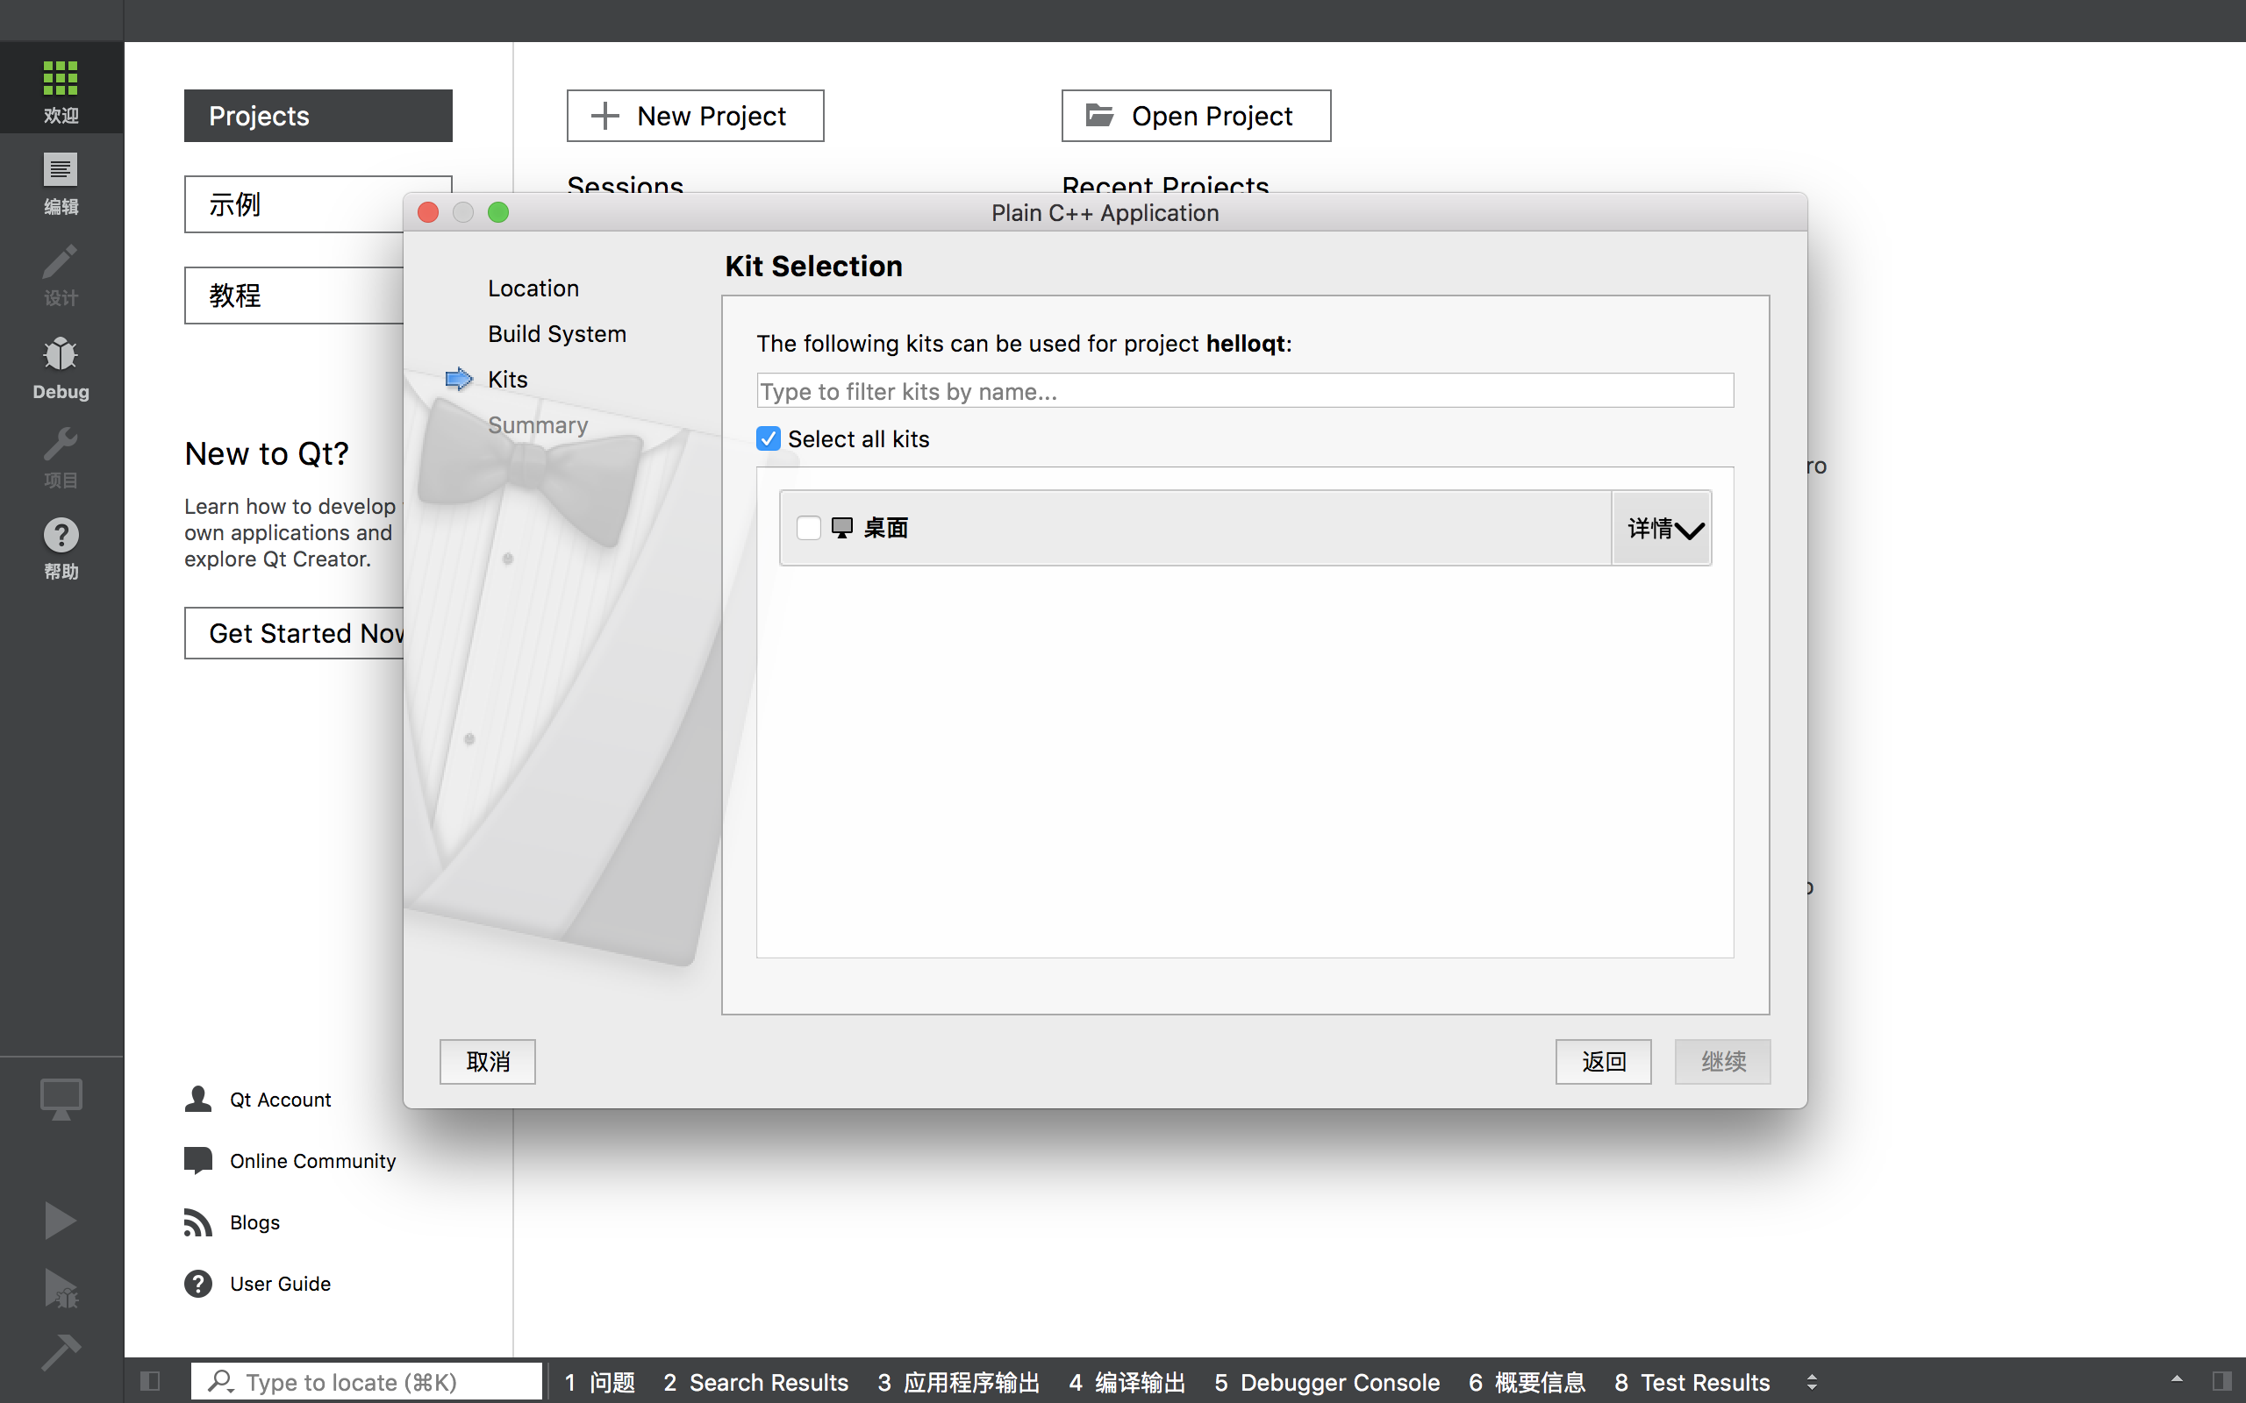The height and width of the screenshot is (1403, 2246).
Task: Click the green Run play button
Action: point(61,1221)
